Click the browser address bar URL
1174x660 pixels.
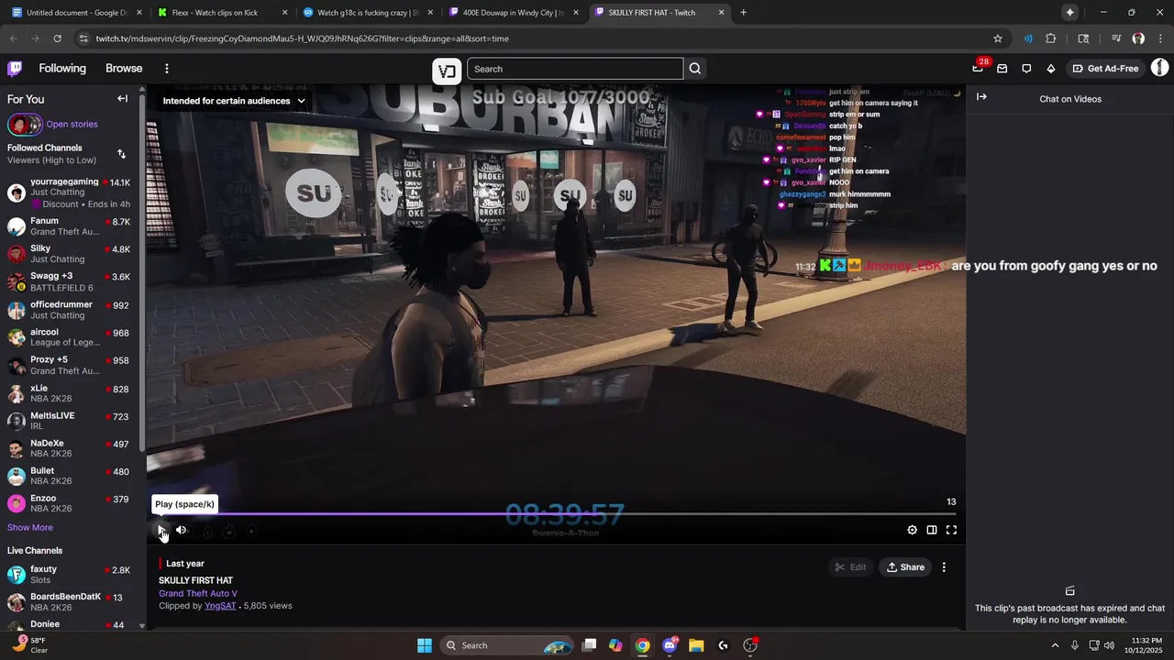pos(303,38)
